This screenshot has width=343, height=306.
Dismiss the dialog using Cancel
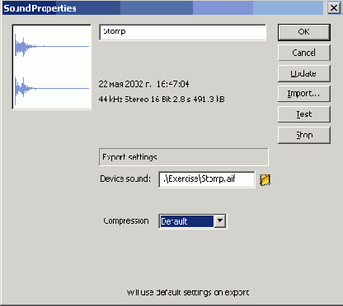304,53
